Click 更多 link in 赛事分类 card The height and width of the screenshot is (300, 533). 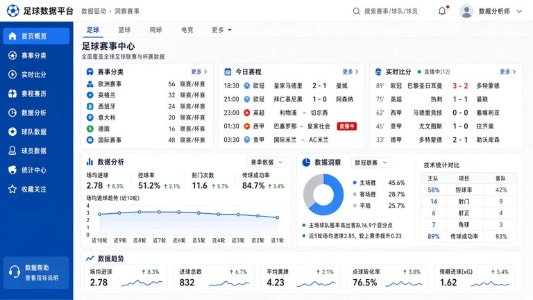(x=199, y=72)
